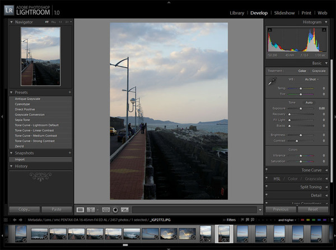Screen dimensions: 336x250
Task: Click the Copy... button
Action: coord(25,209)
